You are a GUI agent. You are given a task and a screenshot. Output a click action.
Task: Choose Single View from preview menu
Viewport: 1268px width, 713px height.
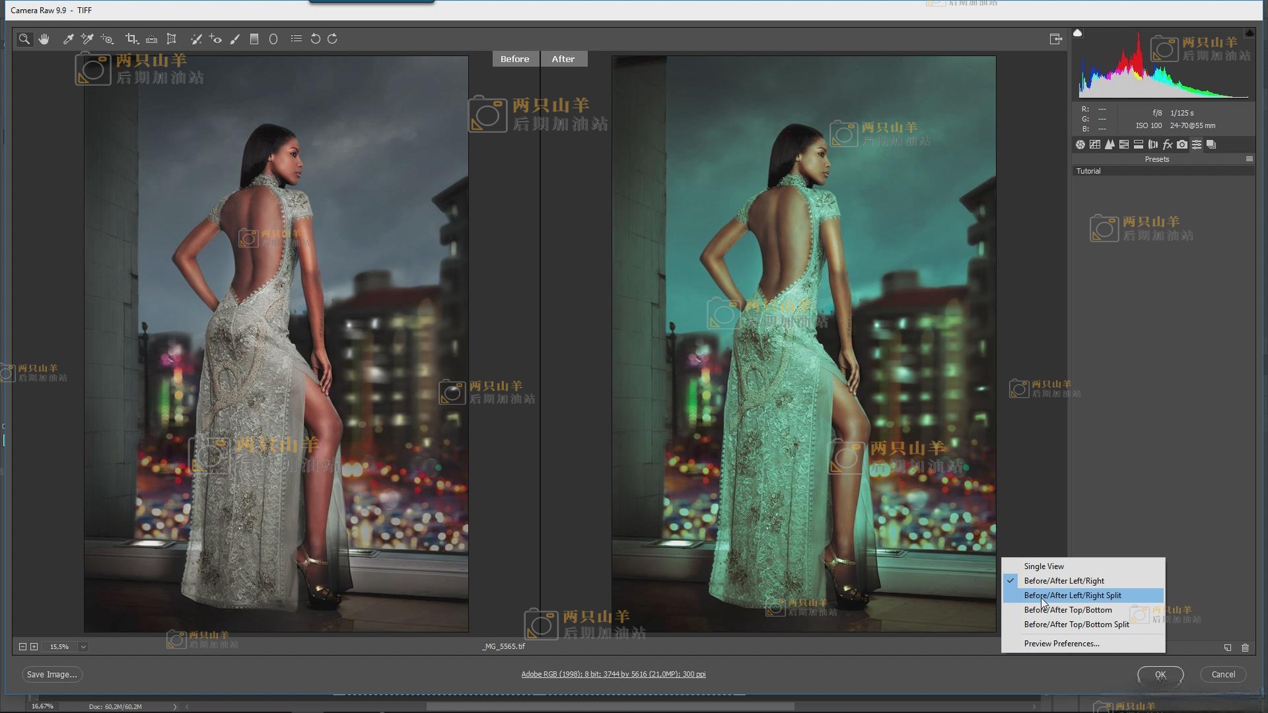[x=1043, y=566]
